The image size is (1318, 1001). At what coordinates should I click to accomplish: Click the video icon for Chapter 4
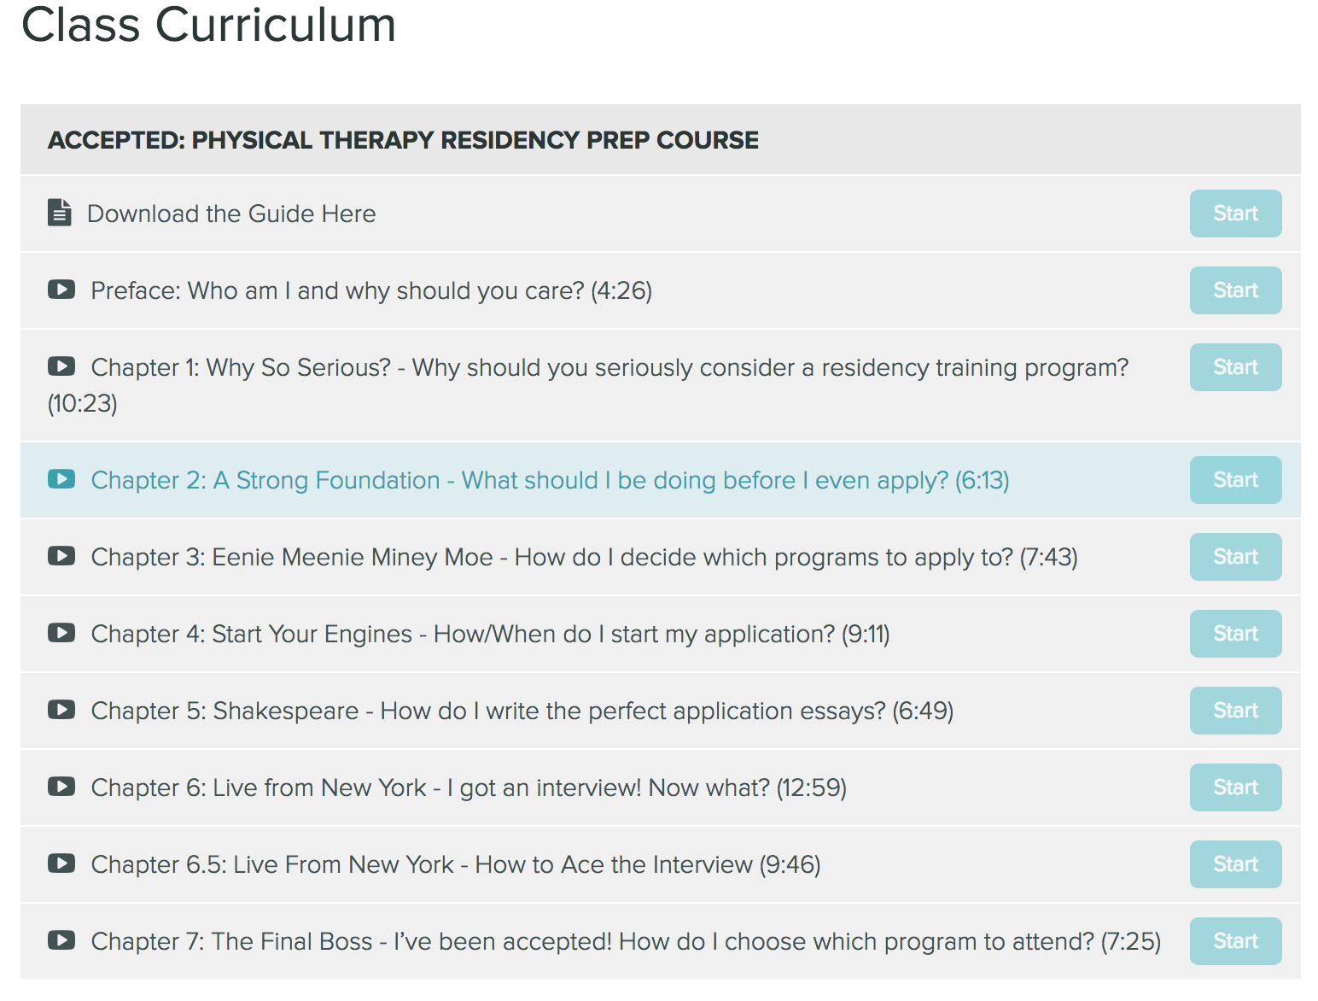coord(61,633)
